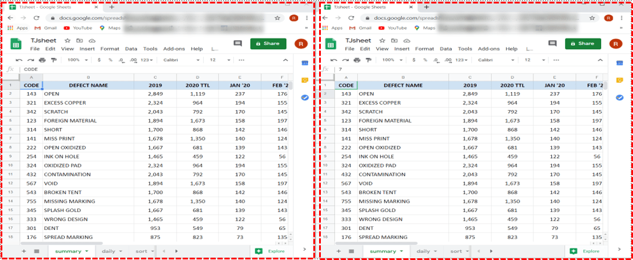Image resolution: width=633 pixels, height=260 pixels.
Task: Click green Share button in left window
Action: point(268,43)
